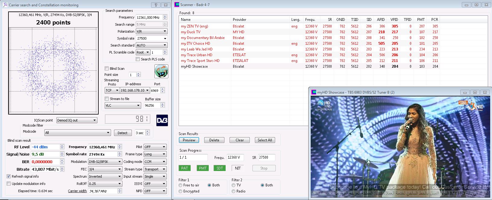Click the Port number spinner
Image resolution: width=492 pixels, height=200 pixels.
[163, 90]
